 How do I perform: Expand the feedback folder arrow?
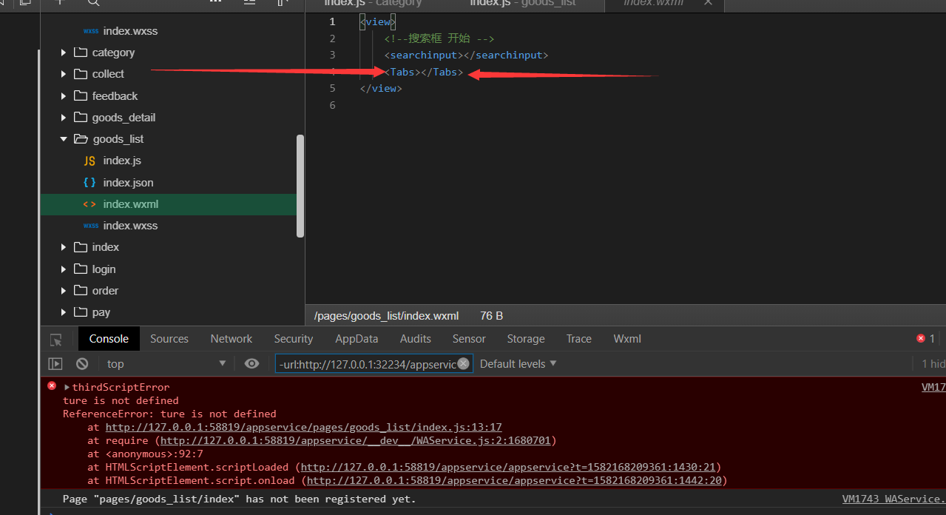(x=64, y=95)
